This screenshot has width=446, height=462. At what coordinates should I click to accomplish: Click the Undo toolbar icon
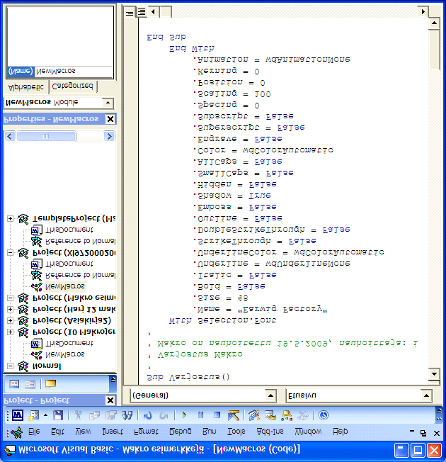pos(147,415)
